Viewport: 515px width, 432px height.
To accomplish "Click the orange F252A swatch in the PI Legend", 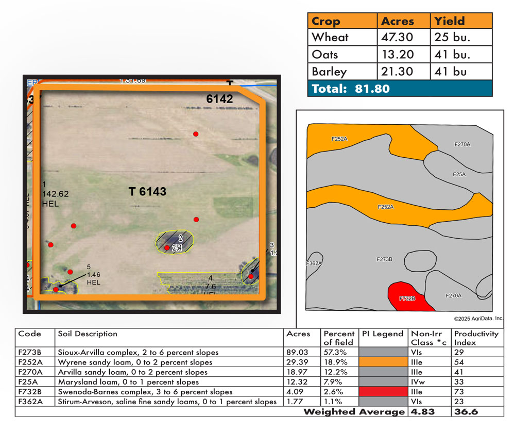I will coord(383,362).
